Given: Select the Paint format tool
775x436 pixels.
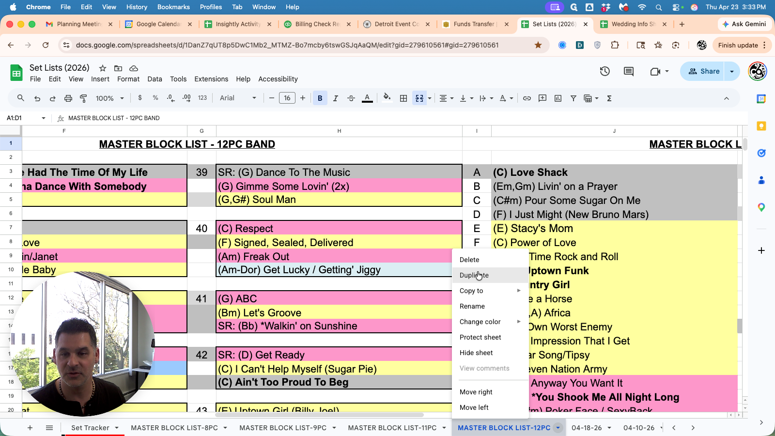Looking at the screenshot, I should pos(83,98).
